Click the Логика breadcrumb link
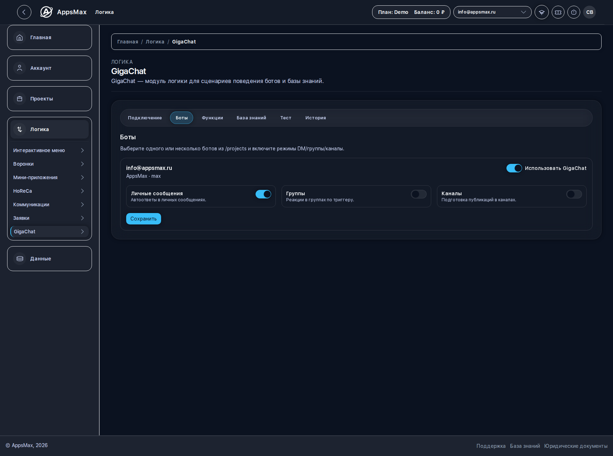Screen dimensions: 613x456 tap(155, 42)
